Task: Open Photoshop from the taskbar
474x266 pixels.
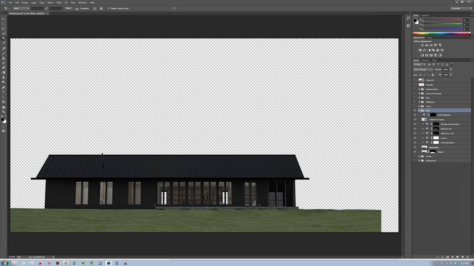Action: [109, 263]
